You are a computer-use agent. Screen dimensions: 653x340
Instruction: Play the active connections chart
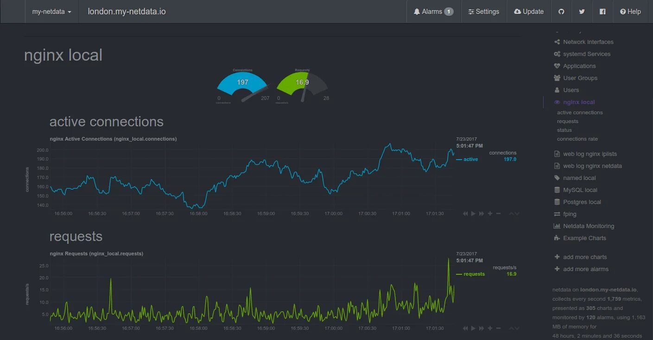pos(473,213)
